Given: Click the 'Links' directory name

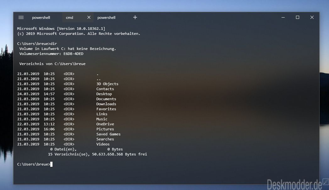Looking at the screenshot, I should tap(102, 114).
